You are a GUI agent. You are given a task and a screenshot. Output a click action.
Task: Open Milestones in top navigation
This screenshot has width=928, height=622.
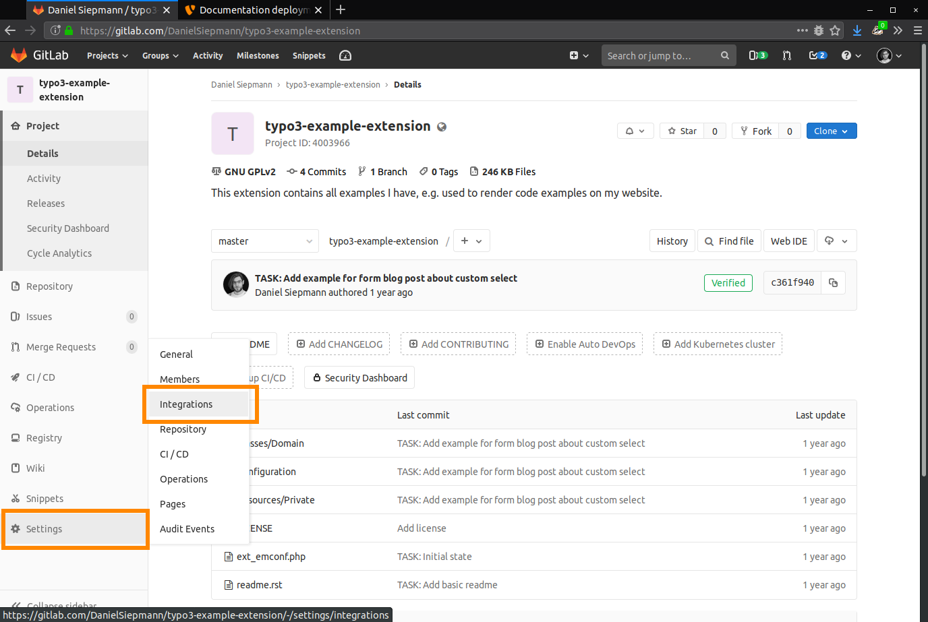pos(258,55)
